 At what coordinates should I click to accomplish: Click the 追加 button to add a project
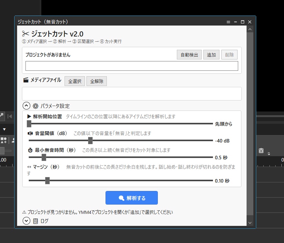pos(211,55)
